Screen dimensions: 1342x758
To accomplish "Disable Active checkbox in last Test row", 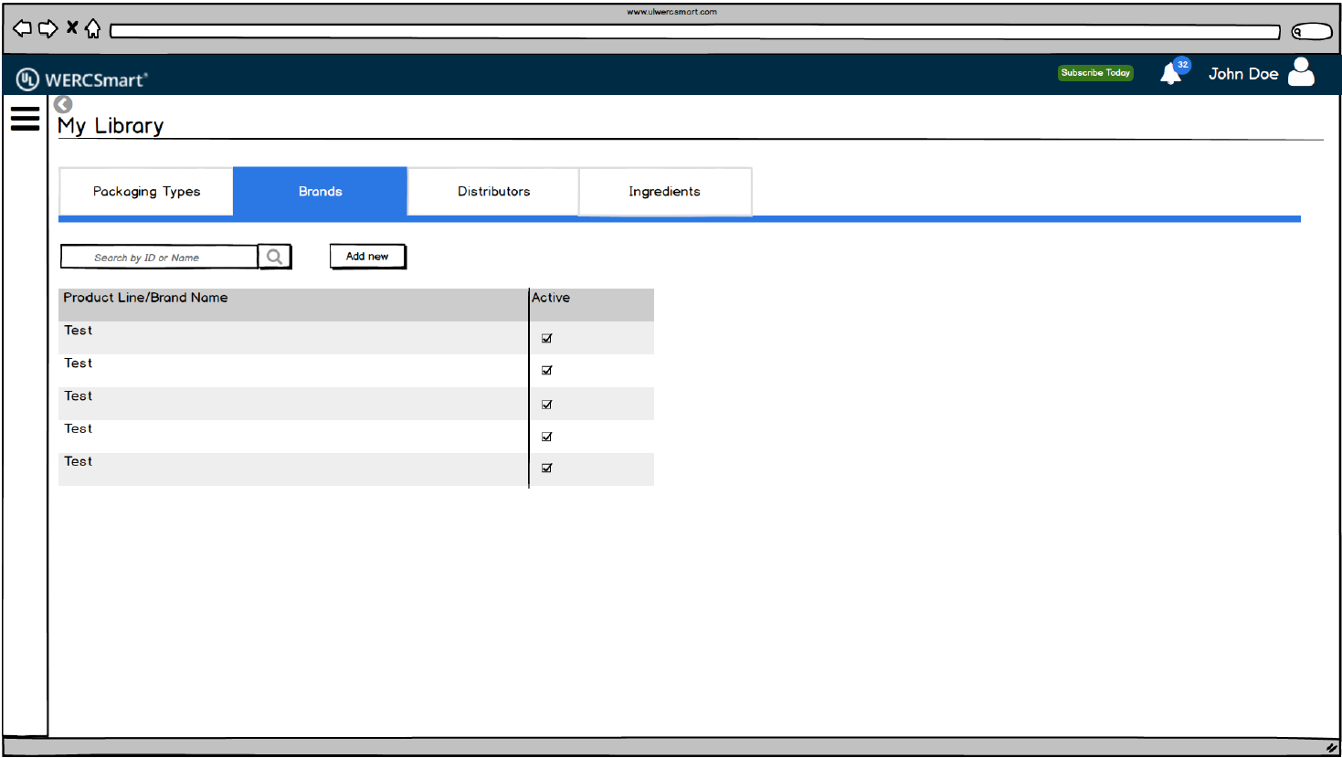I will point(546,468).
